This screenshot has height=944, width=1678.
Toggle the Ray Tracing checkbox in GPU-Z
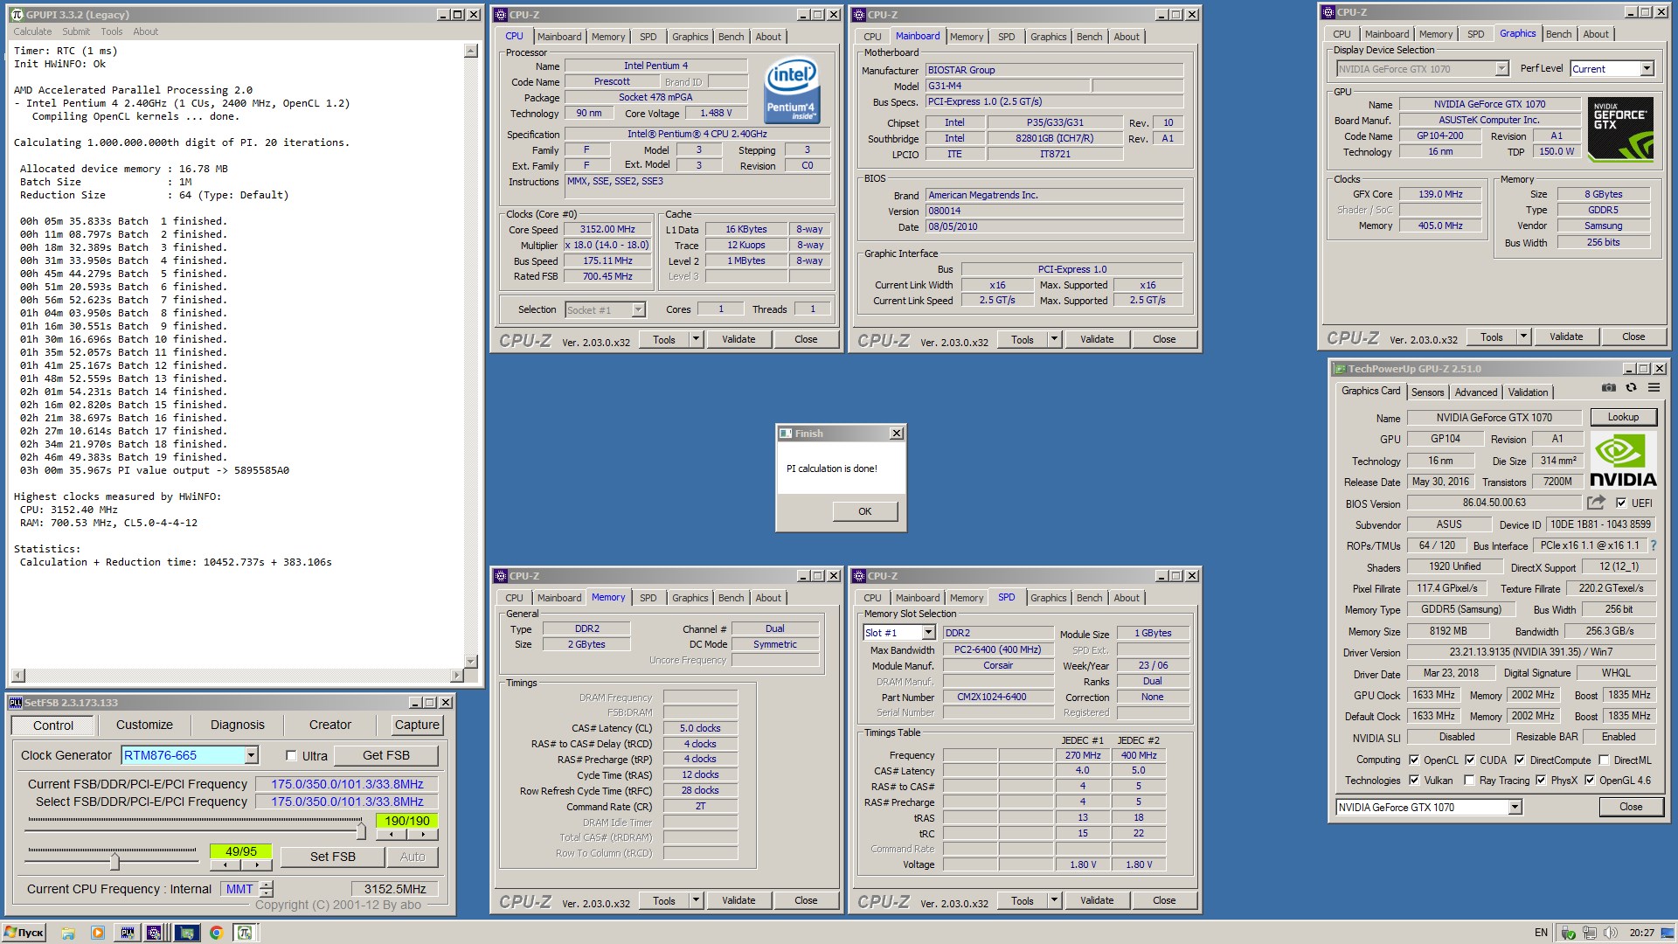click(1469, 781)
